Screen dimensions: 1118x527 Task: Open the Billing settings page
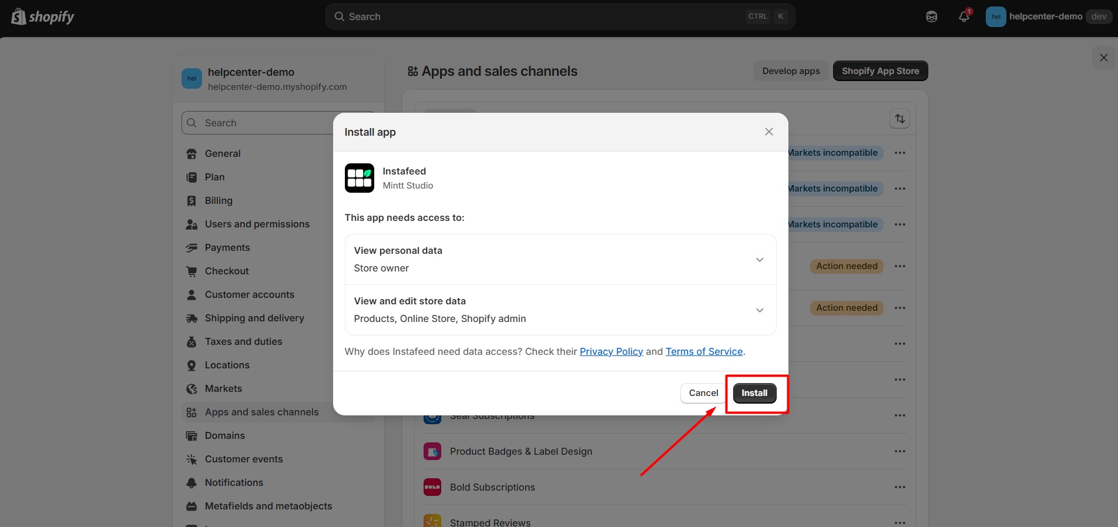219,201
